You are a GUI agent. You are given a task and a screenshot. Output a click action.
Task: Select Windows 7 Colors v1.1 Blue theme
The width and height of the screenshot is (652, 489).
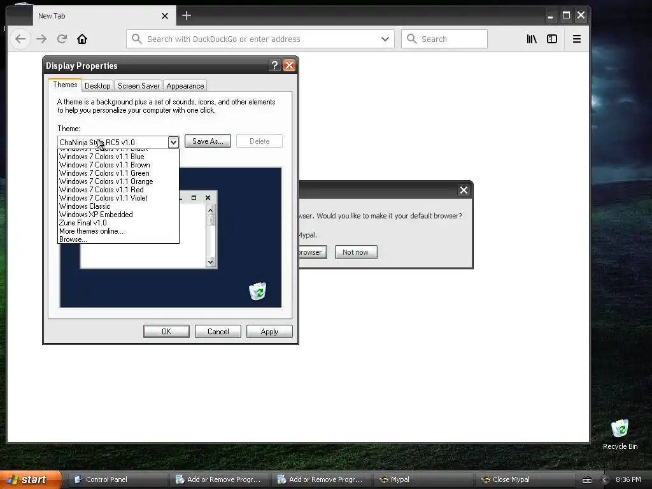118,157
